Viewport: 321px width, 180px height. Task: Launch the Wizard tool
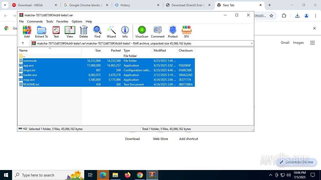pos(111,32)
